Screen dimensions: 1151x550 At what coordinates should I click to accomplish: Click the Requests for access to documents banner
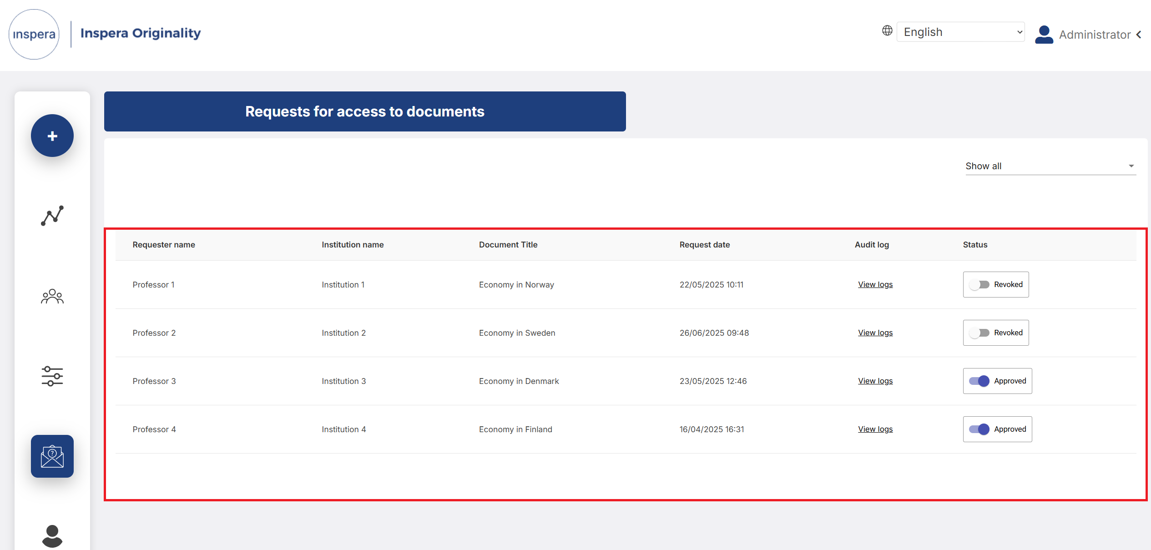365,111
